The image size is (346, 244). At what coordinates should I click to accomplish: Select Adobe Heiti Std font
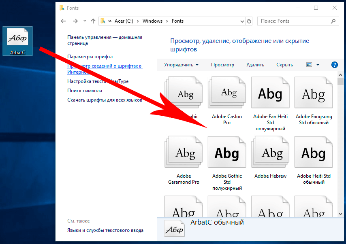pyautogui.click(x=314, y=161)
